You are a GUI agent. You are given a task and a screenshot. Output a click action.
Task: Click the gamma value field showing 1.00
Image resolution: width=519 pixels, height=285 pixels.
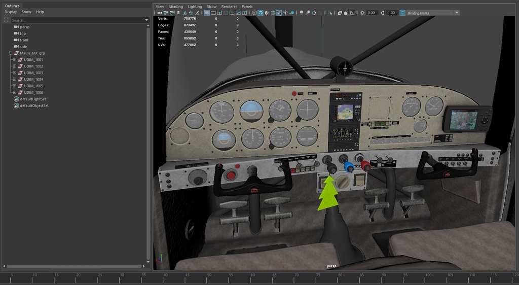pyautogui.click(x=391, y=13)
